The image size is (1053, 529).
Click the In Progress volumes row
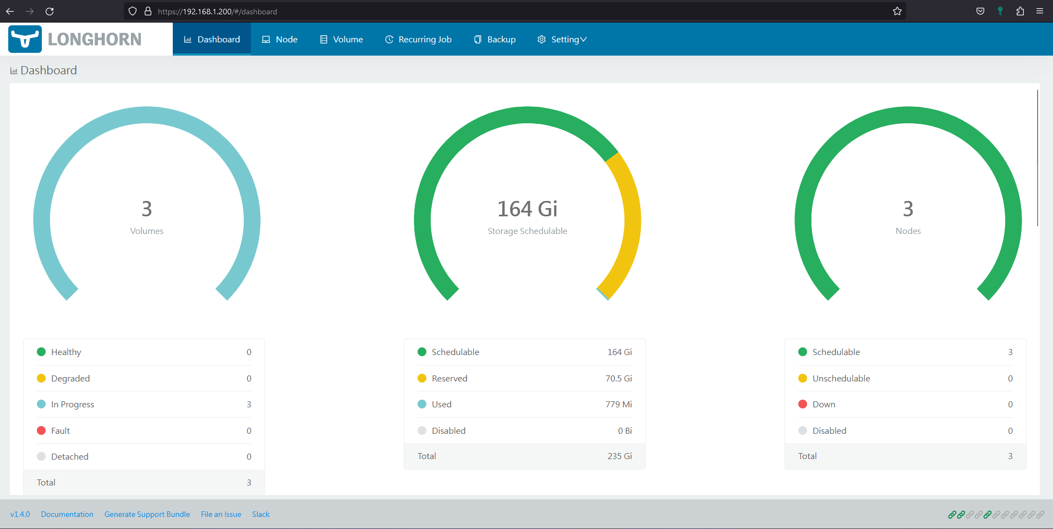pyautogui.click(x=144, y=404)
